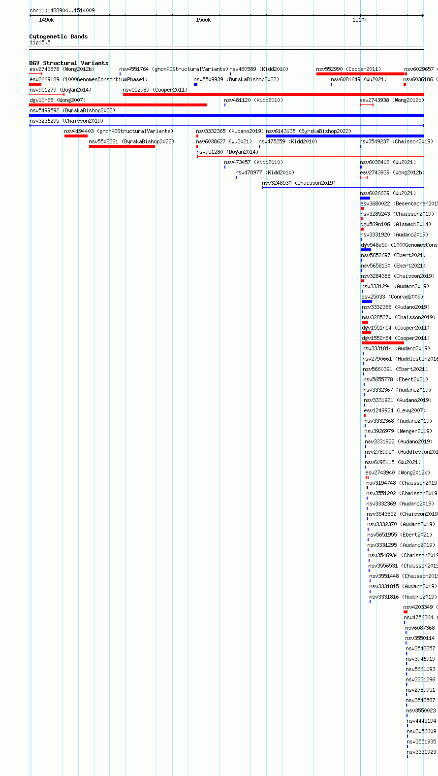Click esv2743940 (Wong2012b) label

coord(398,472)
